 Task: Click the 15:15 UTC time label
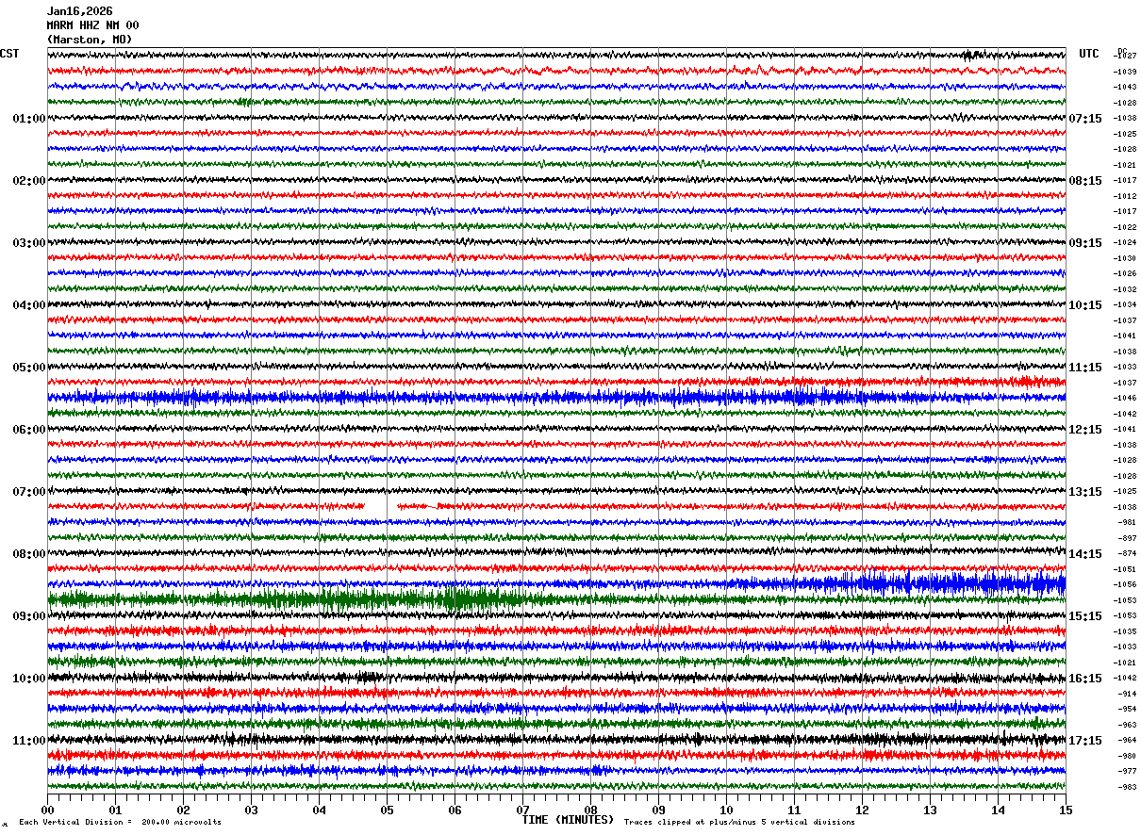click(1085, 616)
